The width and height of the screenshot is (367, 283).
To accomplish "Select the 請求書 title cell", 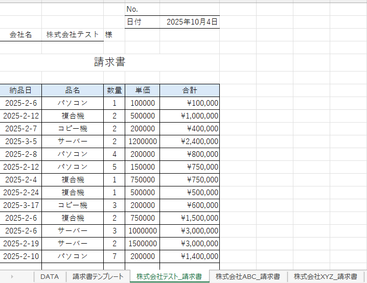I will pos(109,62).
